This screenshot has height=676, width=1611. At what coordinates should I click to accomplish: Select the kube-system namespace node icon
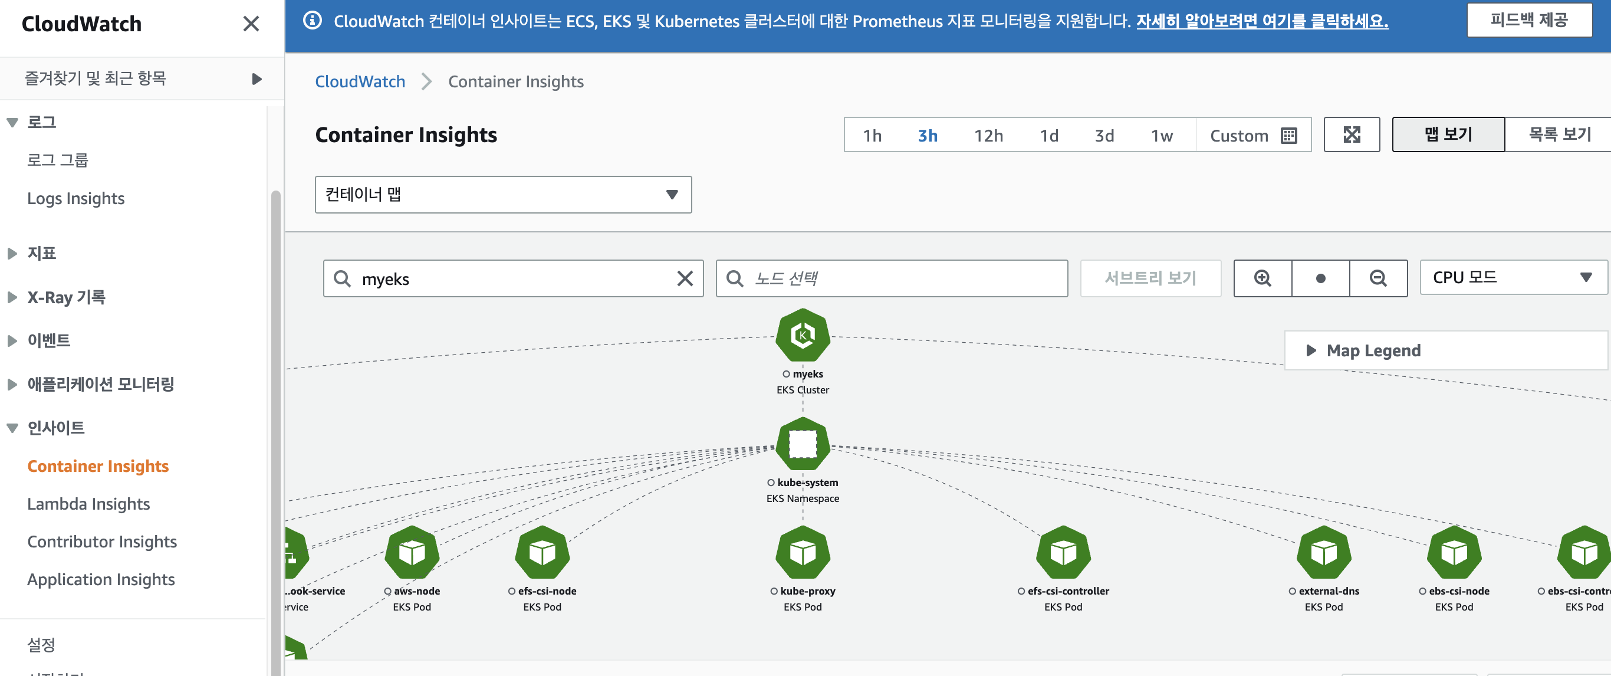803,445
